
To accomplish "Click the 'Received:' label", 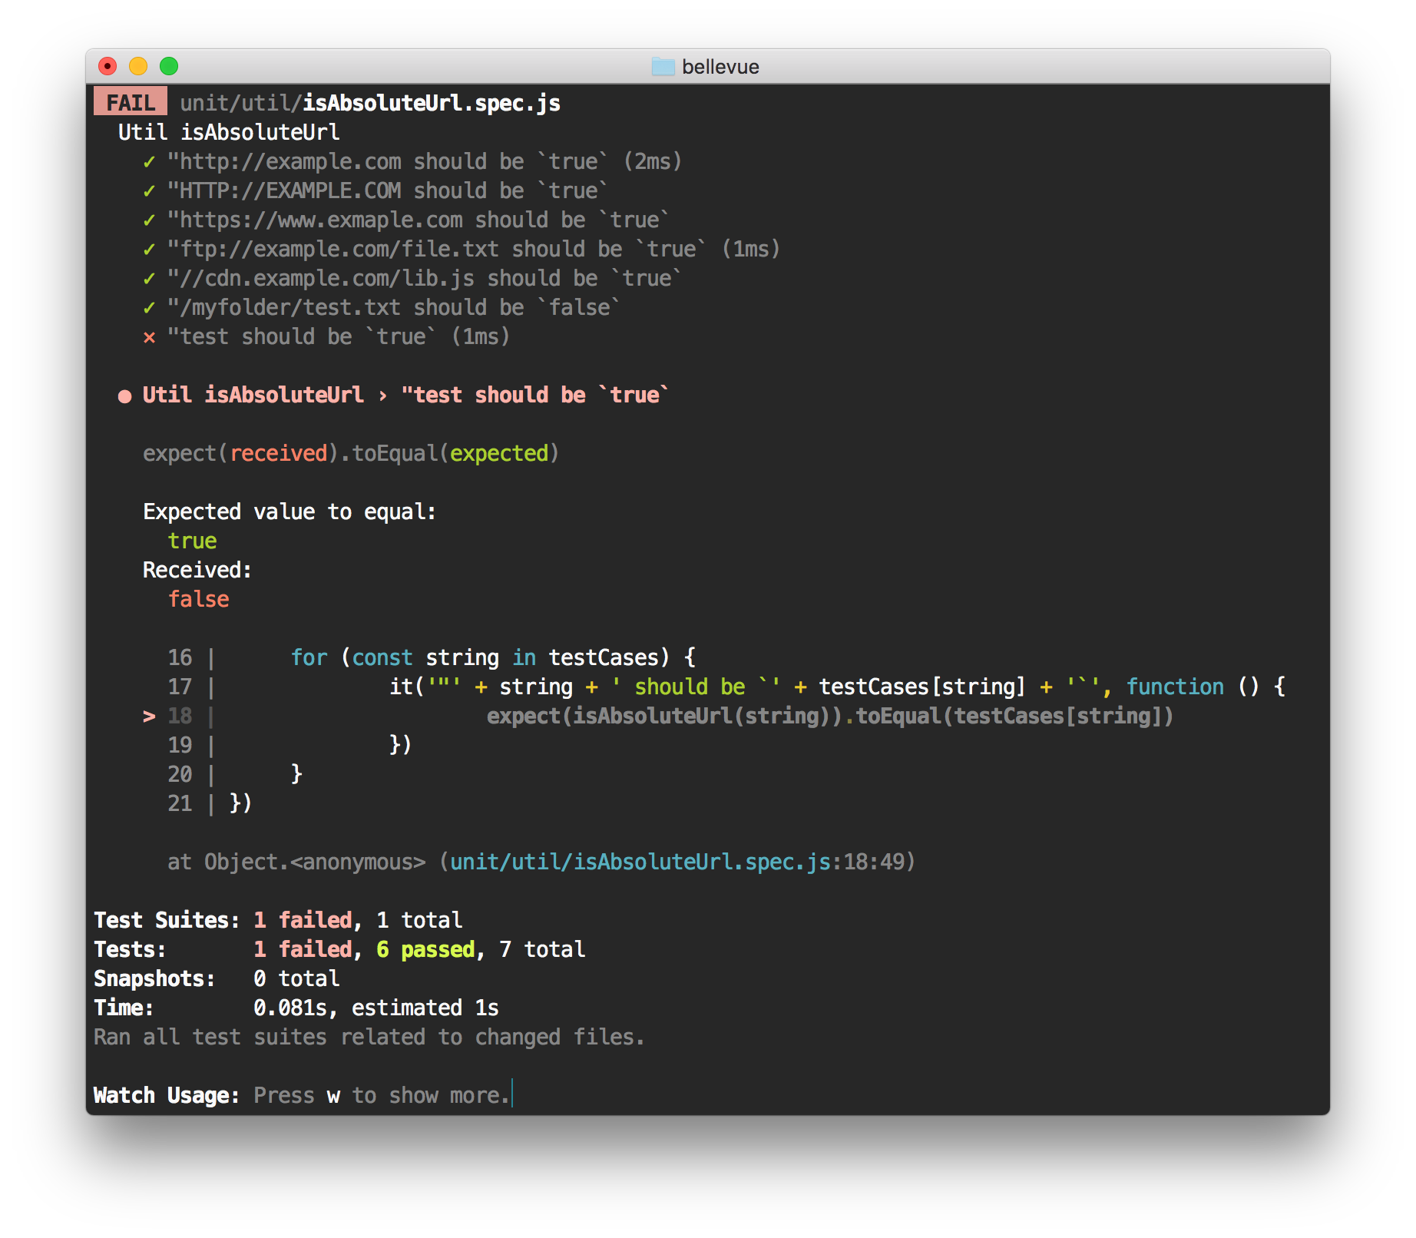I will coord(197,570).
